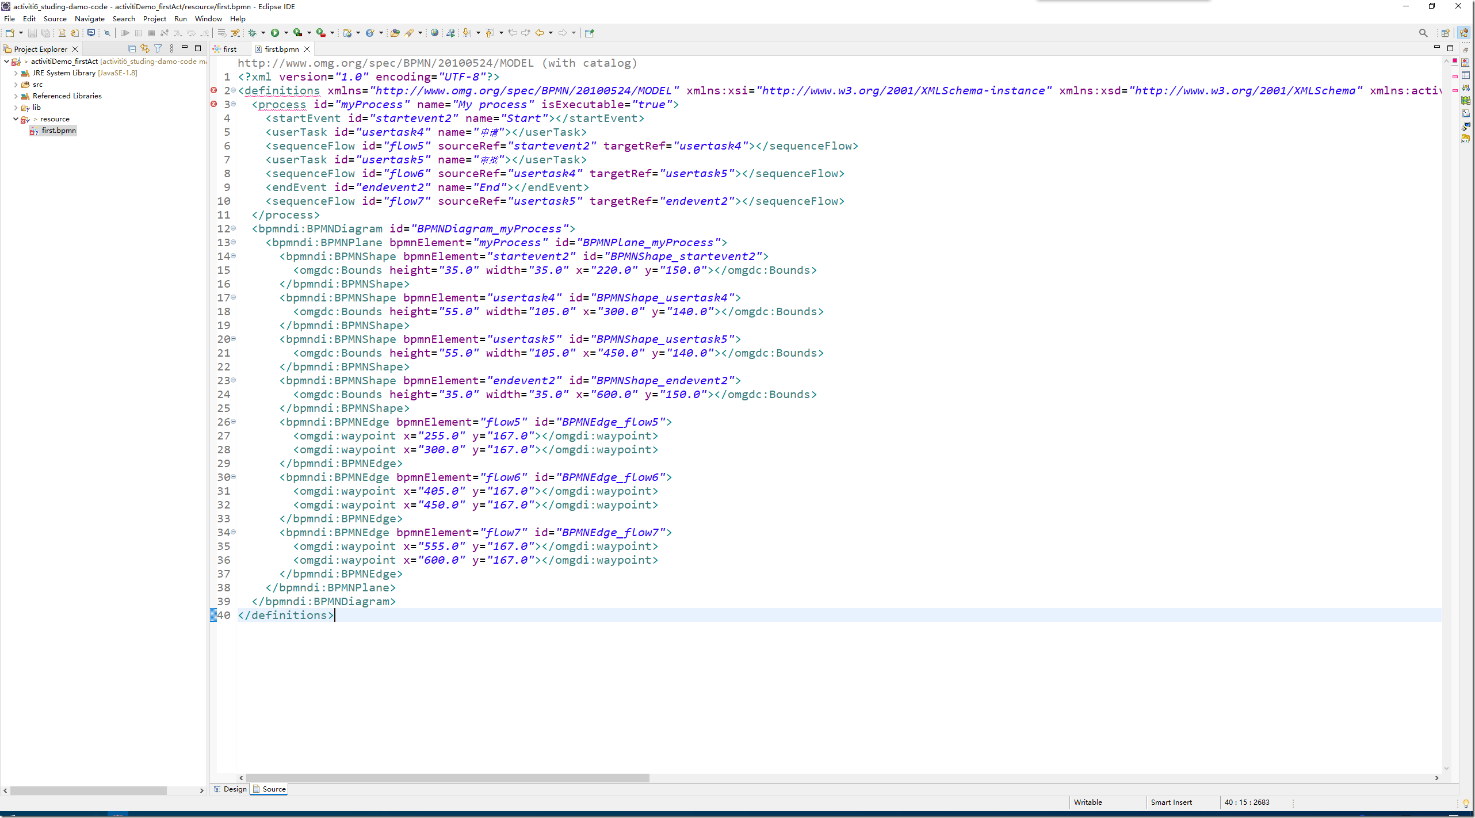Viewport: 1475px width, 818px height.
Task: Click the green bug Debug icon
Action: pyautogui.click(x=252, y=33)
